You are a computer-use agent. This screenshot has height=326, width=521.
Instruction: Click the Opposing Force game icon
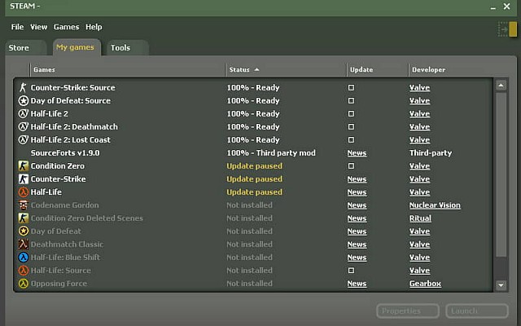[24, 283]
